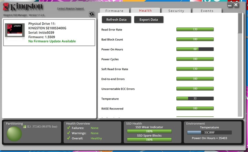Click 'KINGSTON SE100S3400G' model text
The width and height of the screenshot is (248, 152).
click(x=47, y=28)
